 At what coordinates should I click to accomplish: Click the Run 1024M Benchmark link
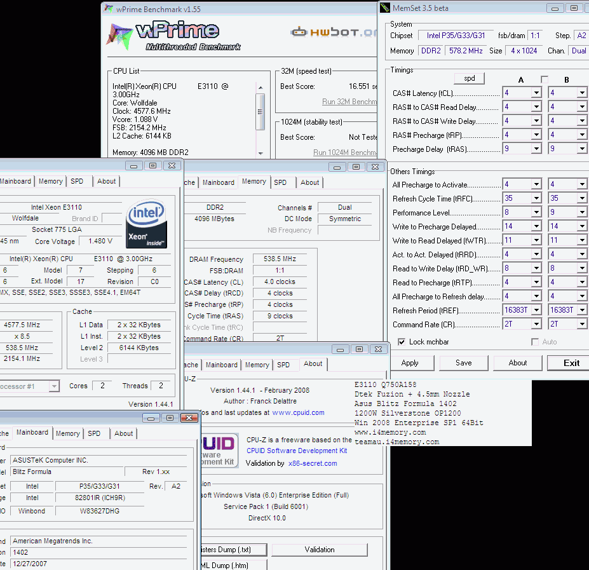345,152
